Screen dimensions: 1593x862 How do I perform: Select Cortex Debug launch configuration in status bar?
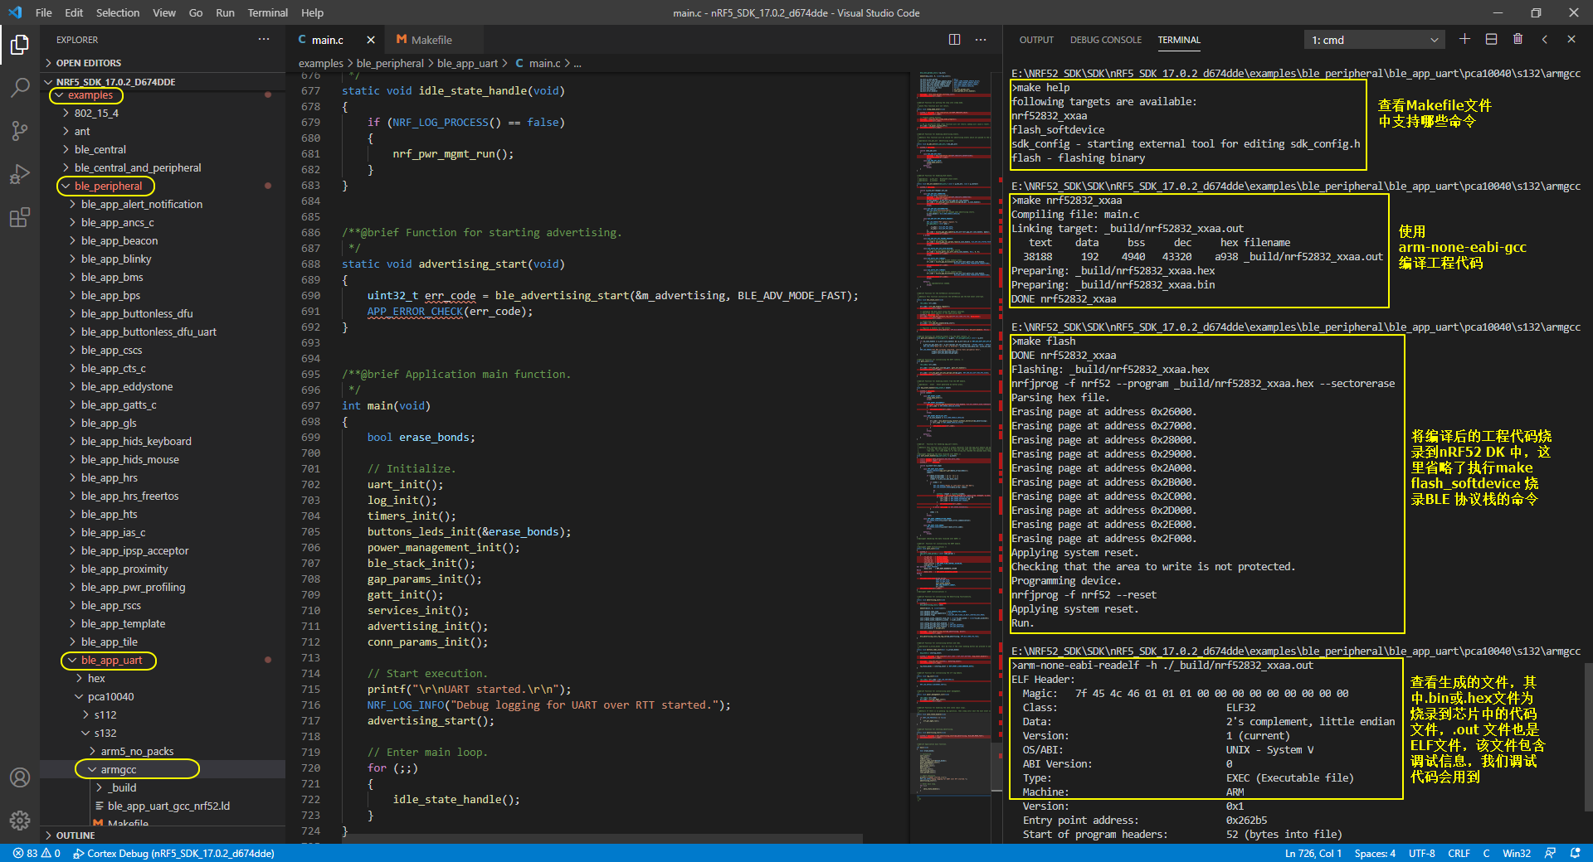pos(173,853)
